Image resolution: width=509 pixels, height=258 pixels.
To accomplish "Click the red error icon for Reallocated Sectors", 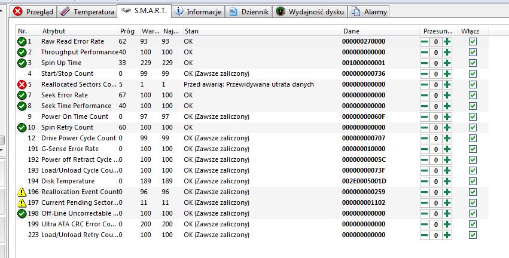I will 22,85.
